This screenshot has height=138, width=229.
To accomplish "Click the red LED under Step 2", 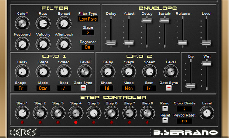I will point(40,122).
